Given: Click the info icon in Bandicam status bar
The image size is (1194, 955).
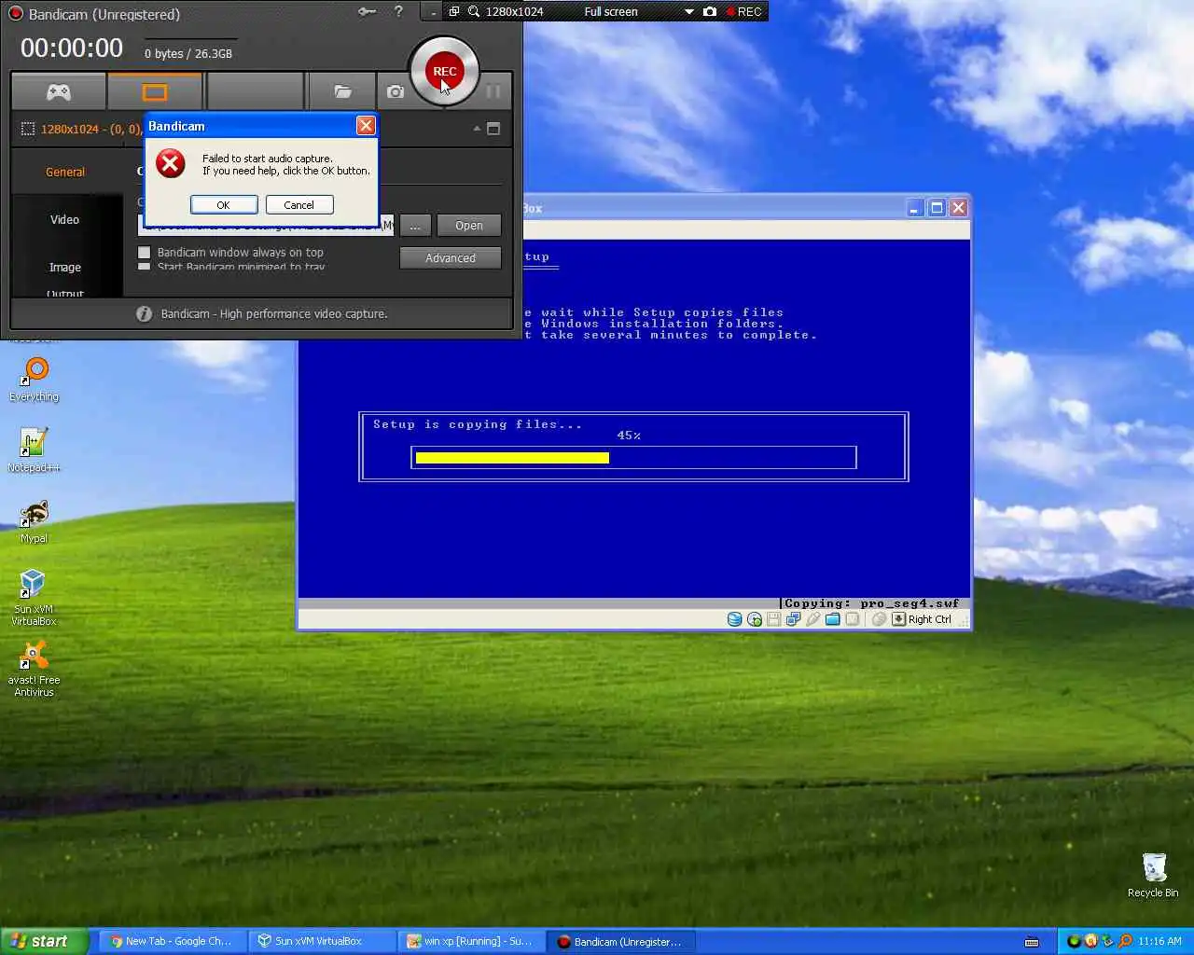Looking at the screenshot, I should [144, 313].
